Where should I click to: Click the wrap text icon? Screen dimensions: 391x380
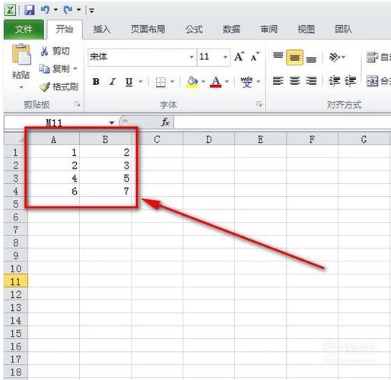point(372,57)
